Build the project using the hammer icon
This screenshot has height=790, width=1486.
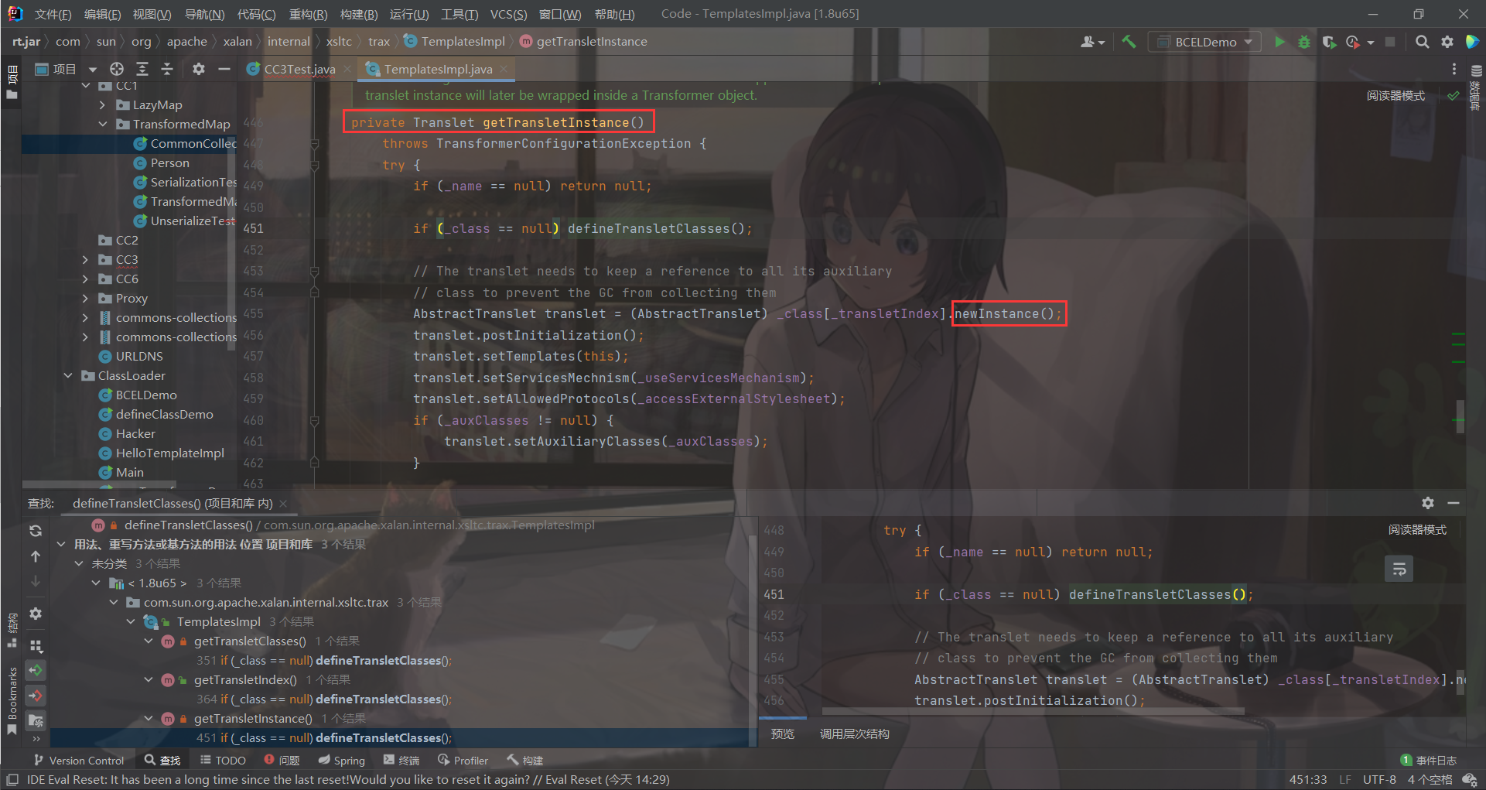click(x=1129, y=42)
